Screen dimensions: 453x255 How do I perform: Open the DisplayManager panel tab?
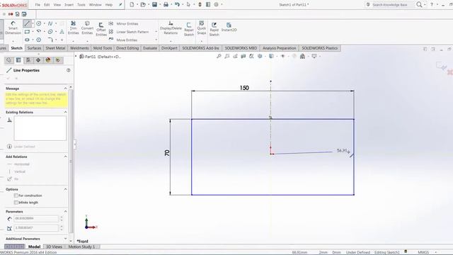coord(48,60)
